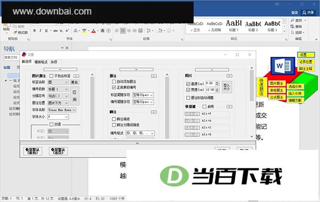Click 导入大小 button
The image size is (320, 202).
click(227, 87)
